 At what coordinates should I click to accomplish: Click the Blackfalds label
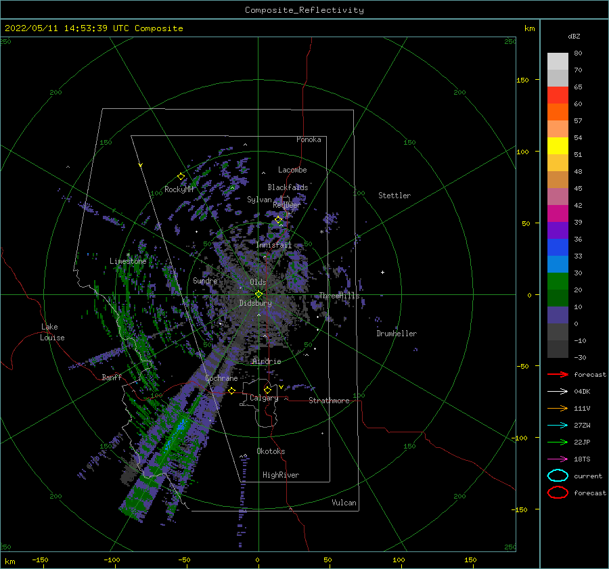click(x=288, y=187)
